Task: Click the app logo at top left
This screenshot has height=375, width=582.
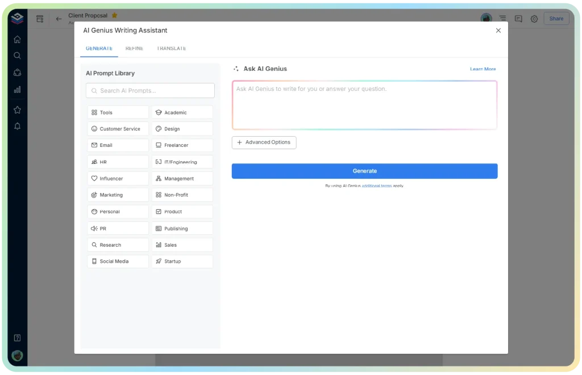Action: pos(17,18)
